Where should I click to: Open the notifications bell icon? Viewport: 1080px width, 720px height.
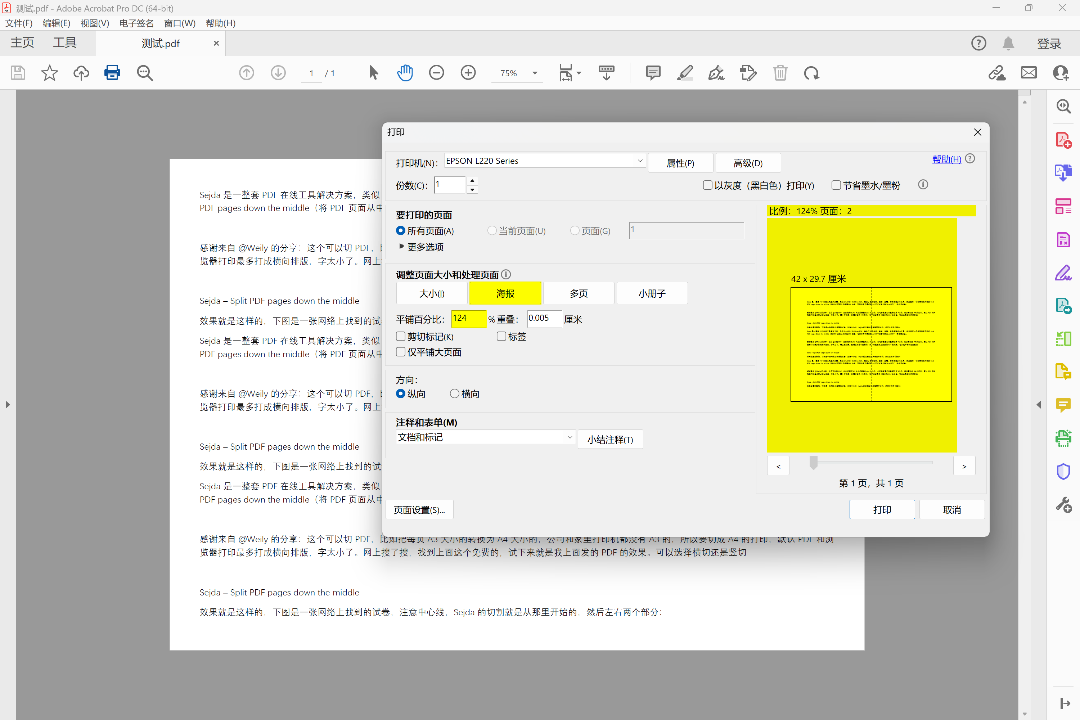1008,44
